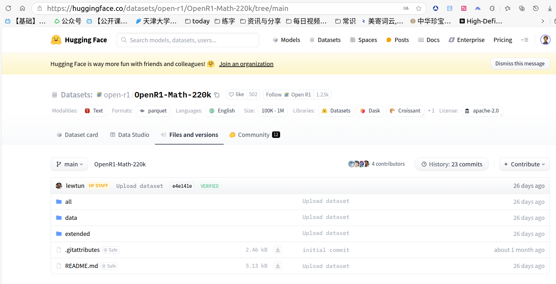The width and height of the screenshot is (556, 284).
Task: Open the Models nav item
Action: [x=286, y=40]
